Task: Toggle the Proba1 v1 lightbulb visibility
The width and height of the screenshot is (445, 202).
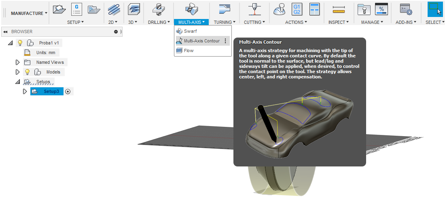Action: [x=20, y=43]
